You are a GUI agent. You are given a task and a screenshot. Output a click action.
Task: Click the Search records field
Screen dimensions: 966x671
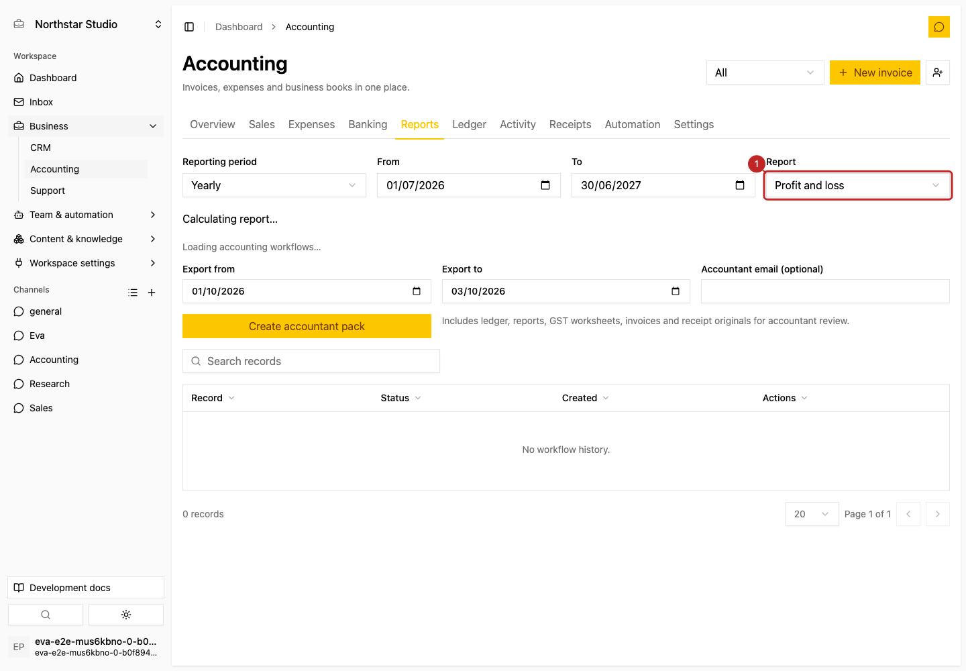point(311,361)
